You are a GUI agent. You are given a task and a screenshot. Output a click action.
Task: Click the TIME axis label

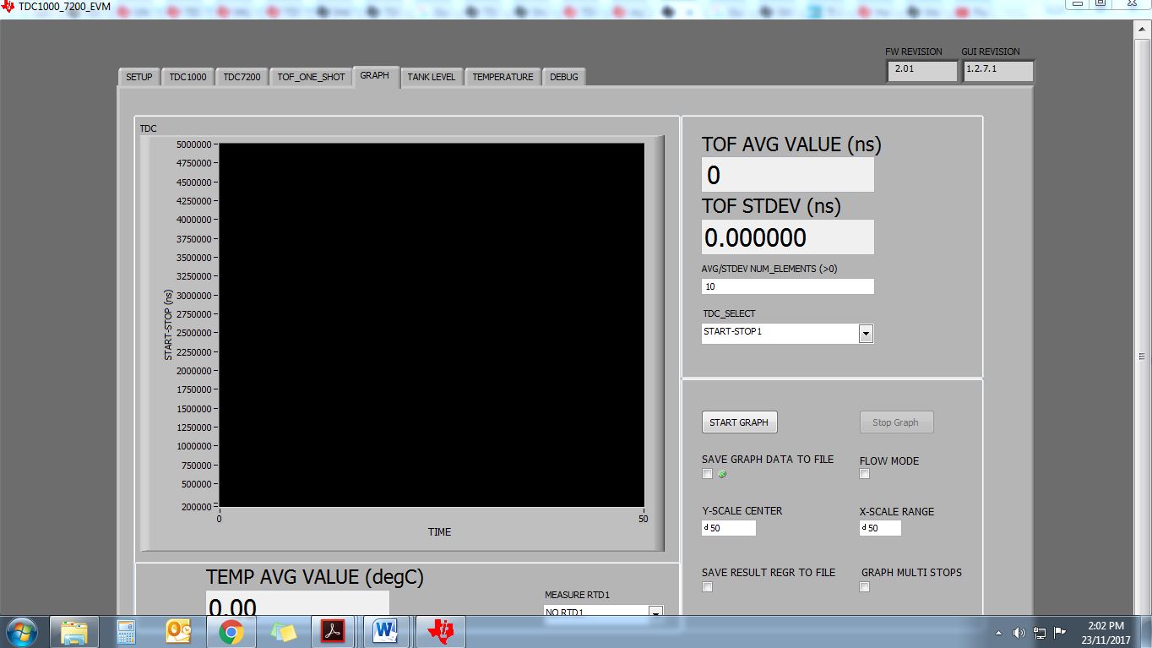click(439, 532)
